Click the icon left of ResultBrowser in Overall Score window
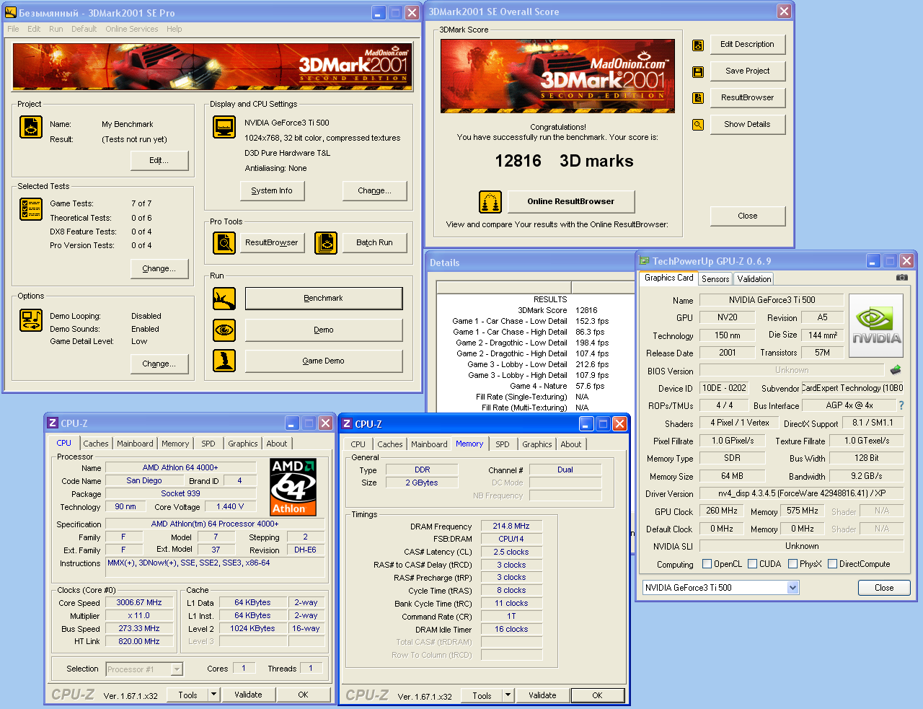The image size is (923, 709). pos(698,98)
